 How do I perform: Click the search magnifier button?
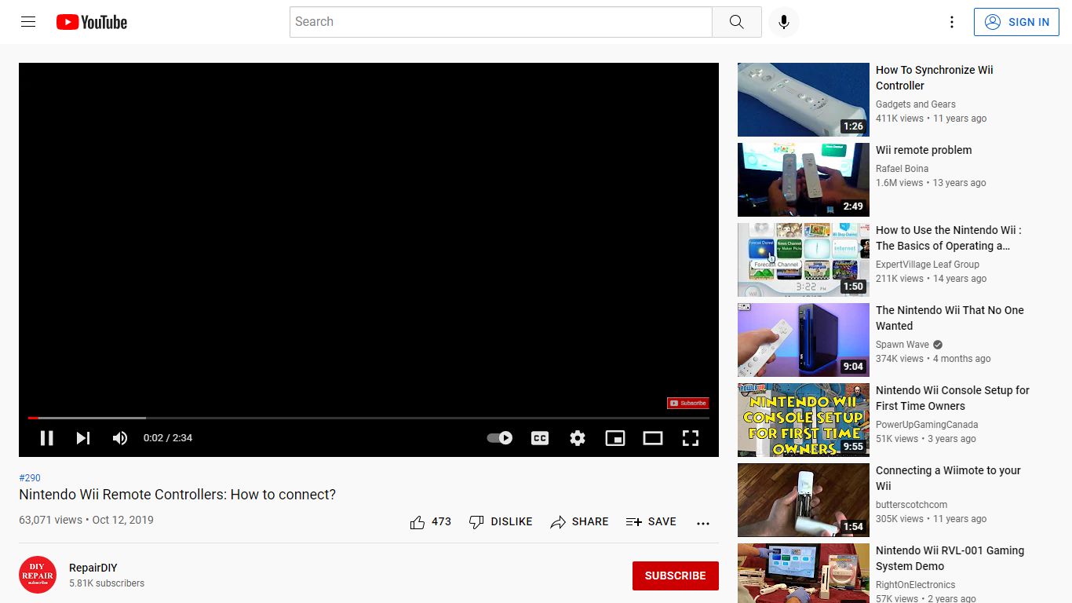click(736, 22)
